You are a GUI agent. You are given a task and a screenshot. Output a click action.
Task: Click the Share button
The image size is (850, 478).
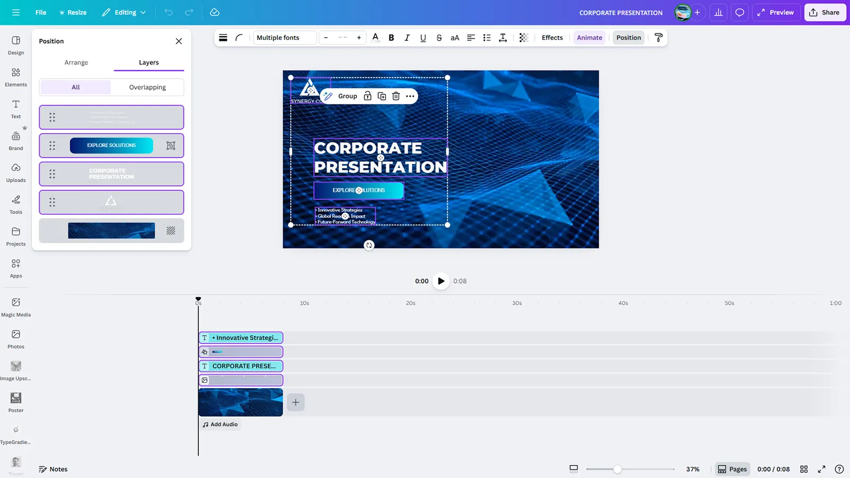click(x=824, y=12)
